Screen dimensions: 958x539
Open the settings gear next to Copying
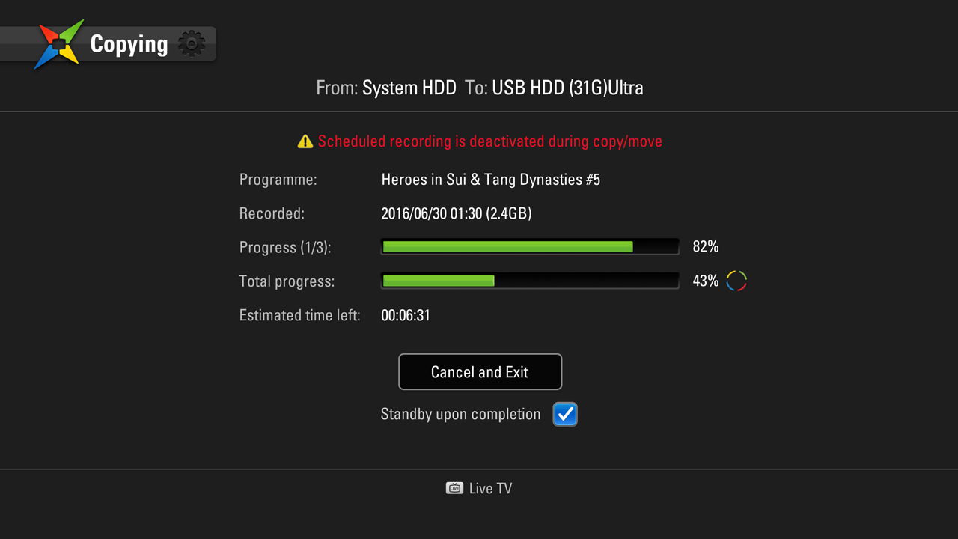click(x=192, y=44)
